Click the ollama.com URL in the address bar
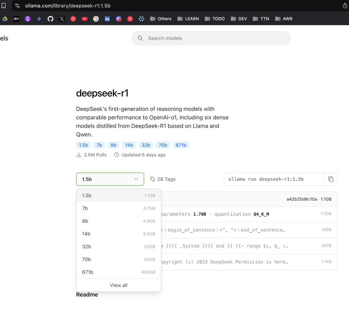Image resolution: width=349 pixels, height=310 pixels. pos(68,6)
